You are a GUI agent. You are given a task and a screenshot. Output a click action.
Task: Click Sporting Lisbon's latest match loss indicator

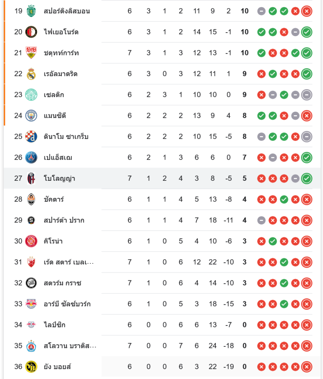(x=307, y=11)
